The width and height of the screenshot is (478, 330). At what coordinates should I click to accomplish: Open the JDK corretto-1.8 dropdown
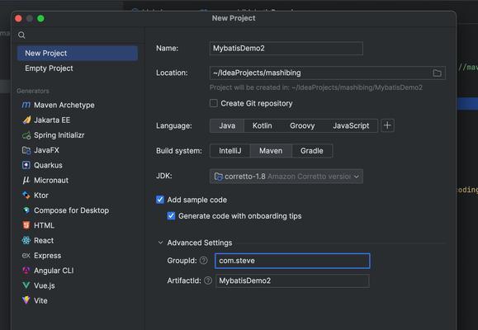click(x=286, y=177)
